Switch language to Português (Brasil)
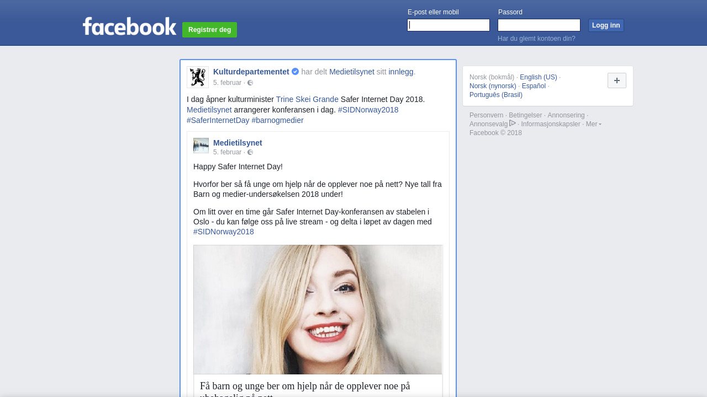The width and height of the screenshot is (707, 397). coord(496,95)
